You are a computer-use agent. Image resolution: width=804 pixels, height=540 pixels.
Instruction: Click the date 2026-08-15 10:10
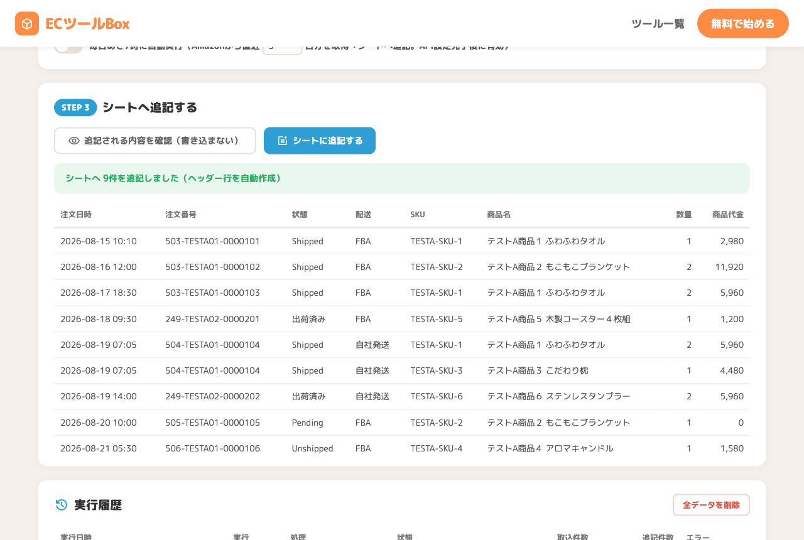(x=99, y=241)
